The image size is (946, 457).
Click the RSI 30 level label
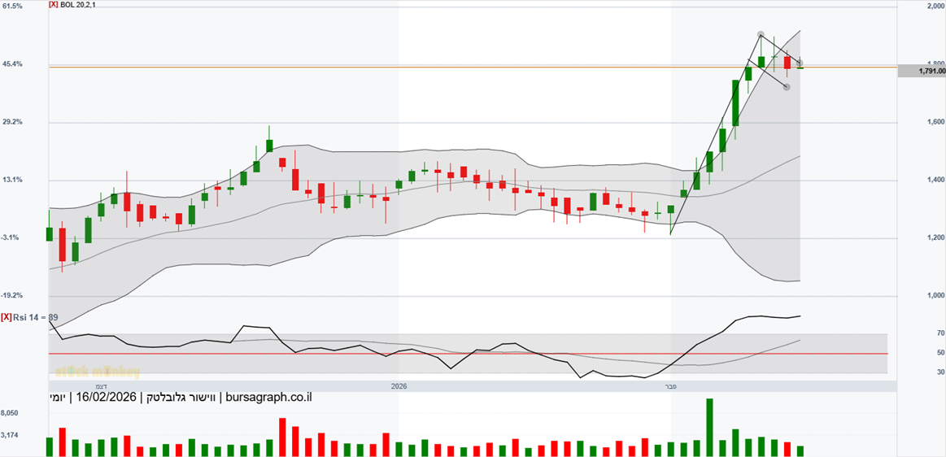[x=940, y=372]
